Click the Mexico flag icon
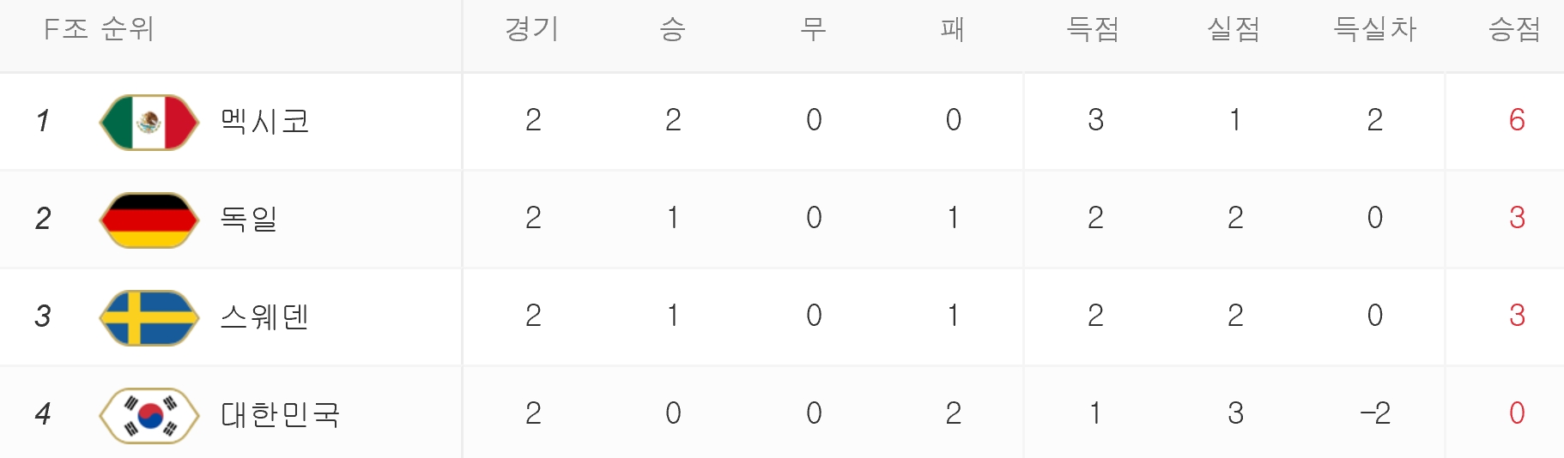 click(149, 122)
